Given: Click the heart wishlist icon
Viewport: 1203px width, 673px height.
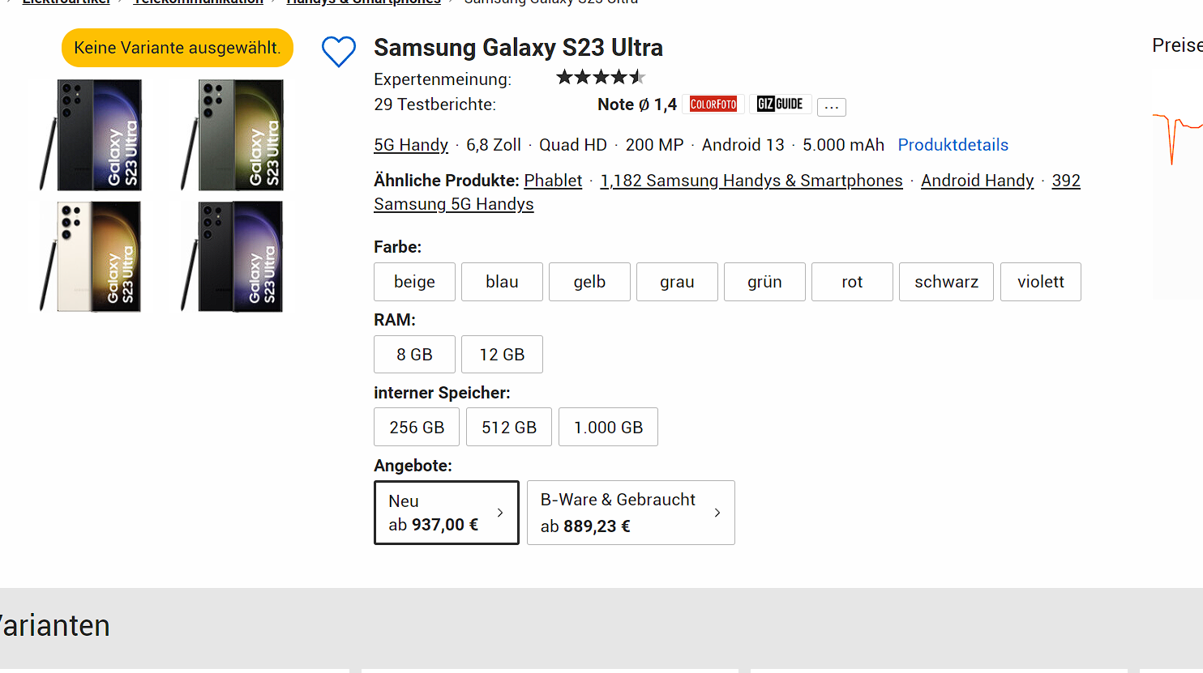Looking at the screenshot, I should (338, 52).
